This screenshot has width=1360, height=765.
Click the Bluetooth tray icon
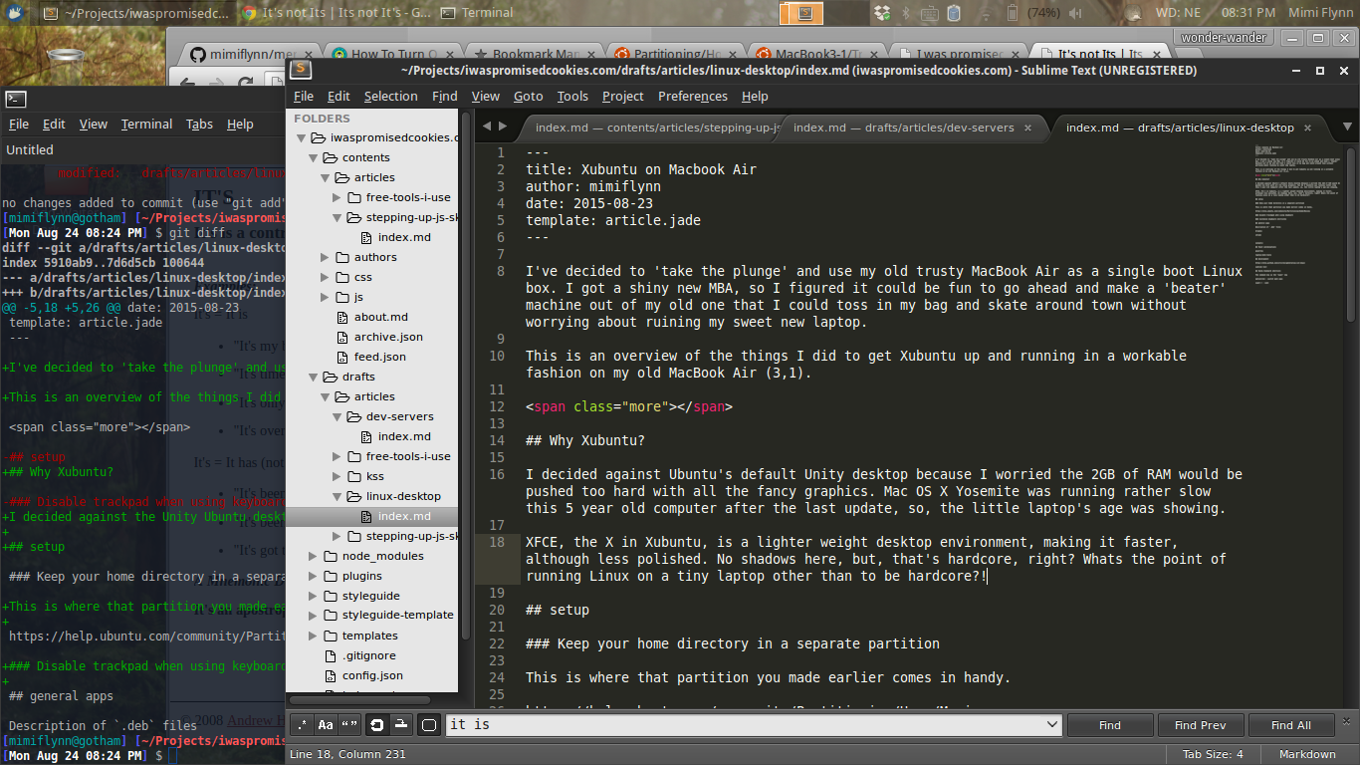[906, 14]
